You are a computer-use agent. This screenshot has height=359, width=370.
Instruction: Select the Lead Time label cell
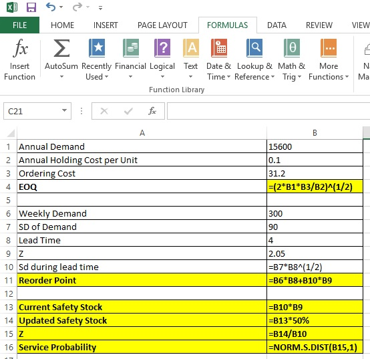point(142,240)
